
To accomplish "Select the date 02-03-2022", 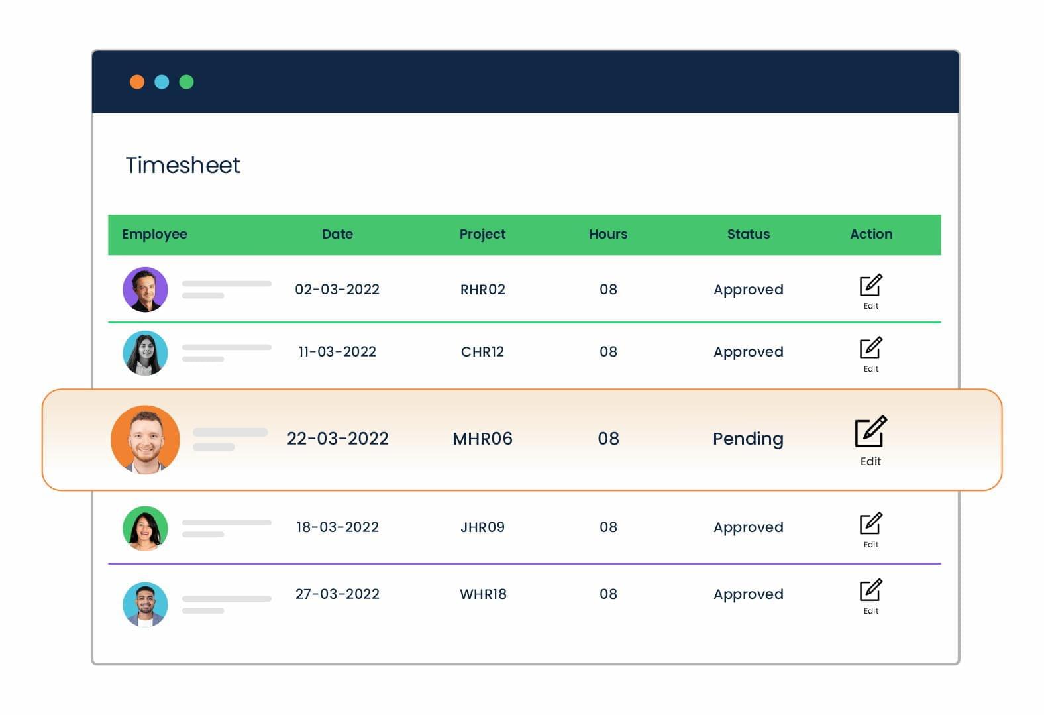I will [337, 290].
